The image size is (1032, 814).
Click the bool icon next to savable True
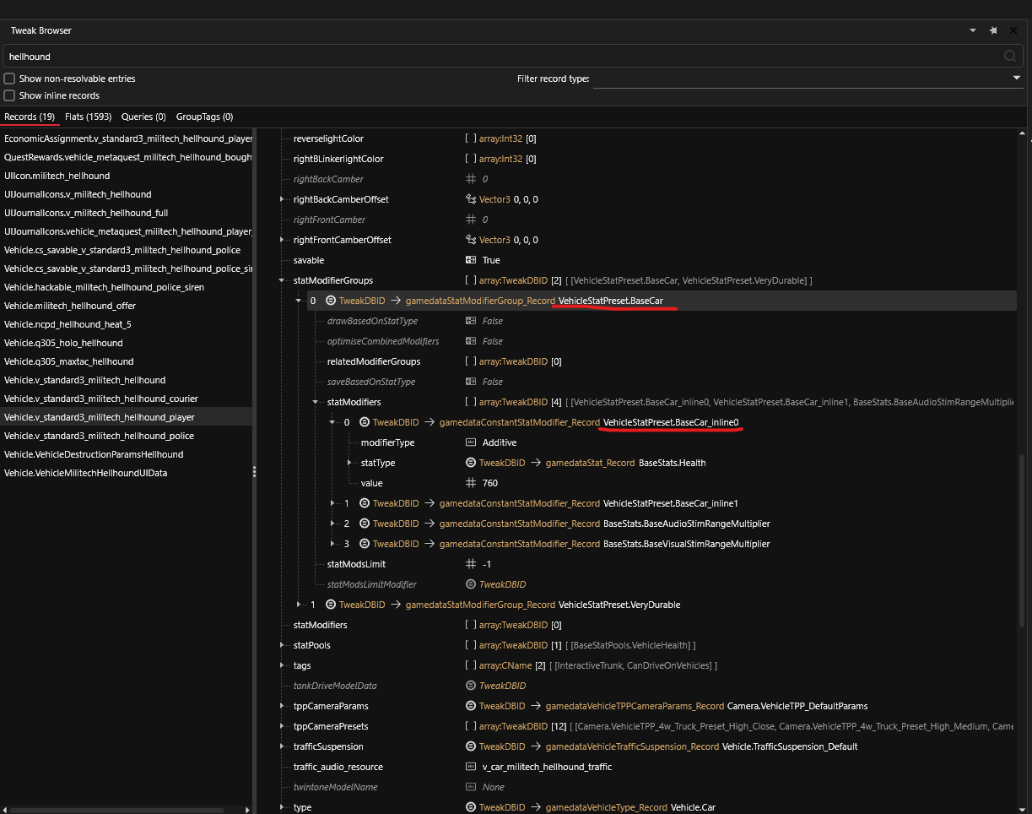click(471, 260)
